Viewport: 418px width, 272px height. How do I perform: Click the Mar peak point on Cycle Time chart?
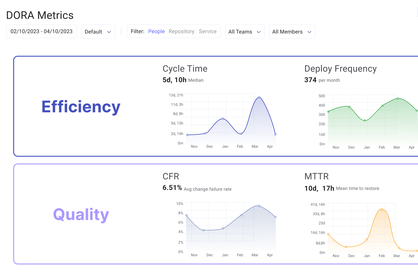coord(259,97)
